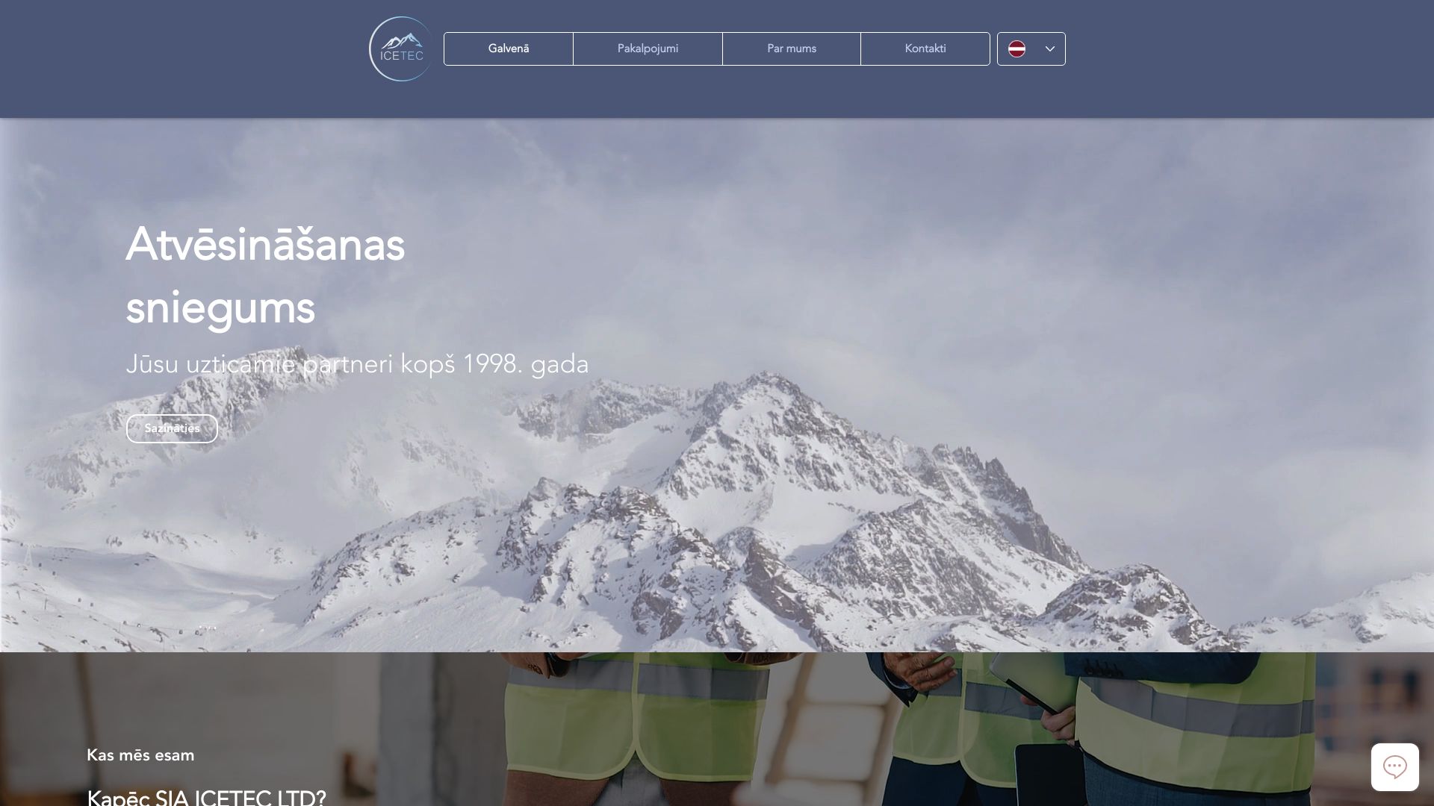Open the chat bubble widget
The width and height of the screenshot is (1434, 806).
click(x=1394, y=766)
